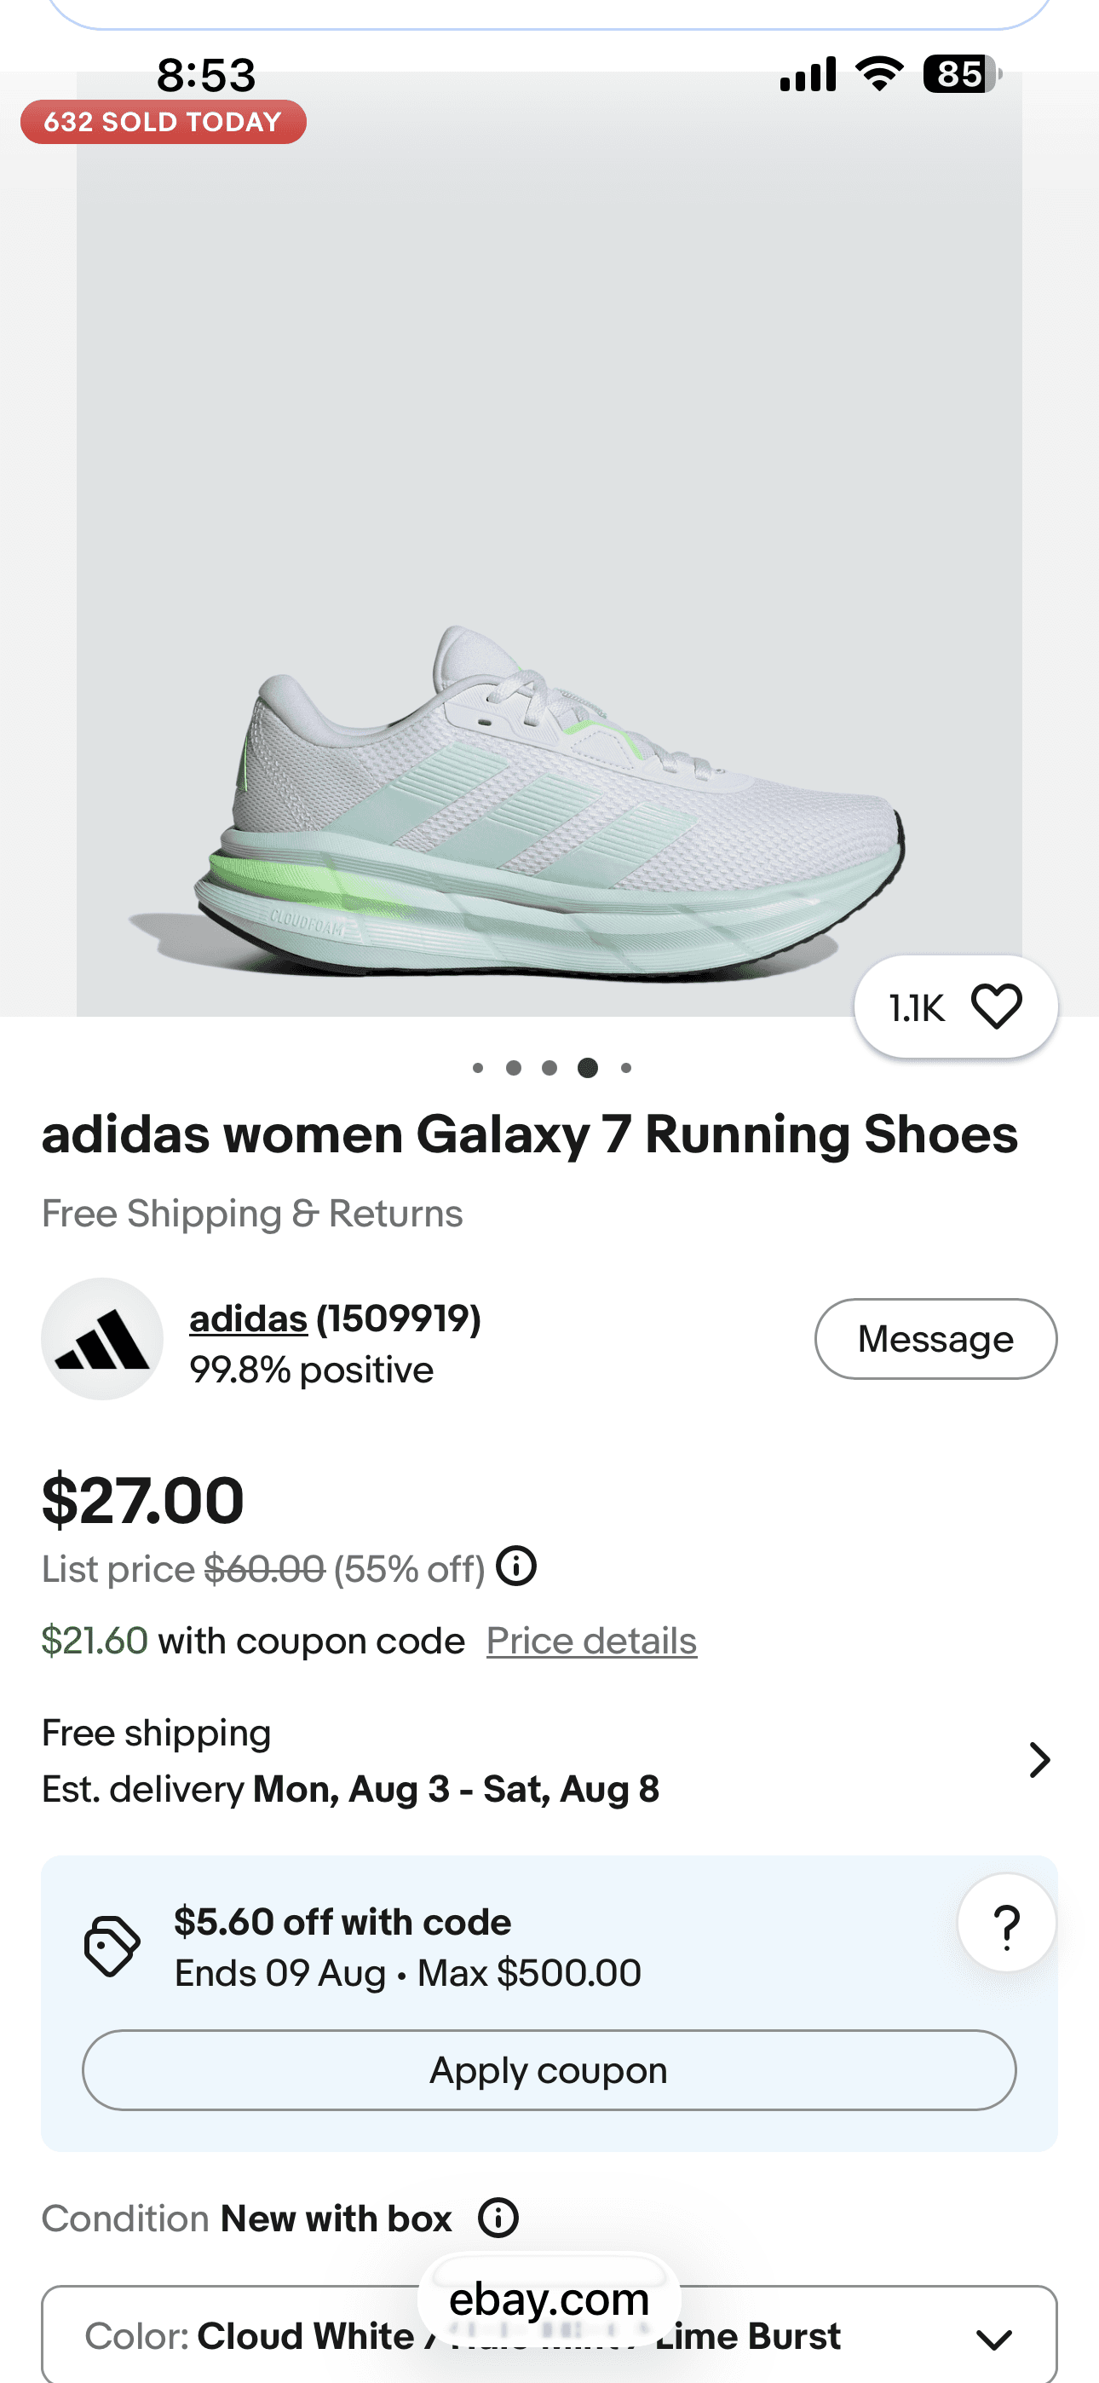Tap the adidas seller logo

tap(103, 1339)
